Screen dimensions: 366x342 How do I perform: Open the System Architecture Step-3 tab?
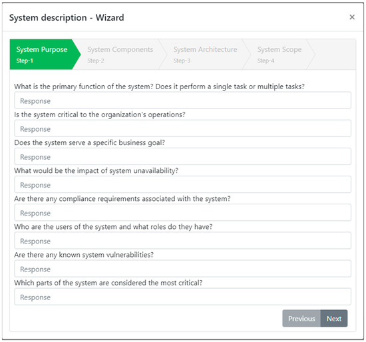point(205,55)
